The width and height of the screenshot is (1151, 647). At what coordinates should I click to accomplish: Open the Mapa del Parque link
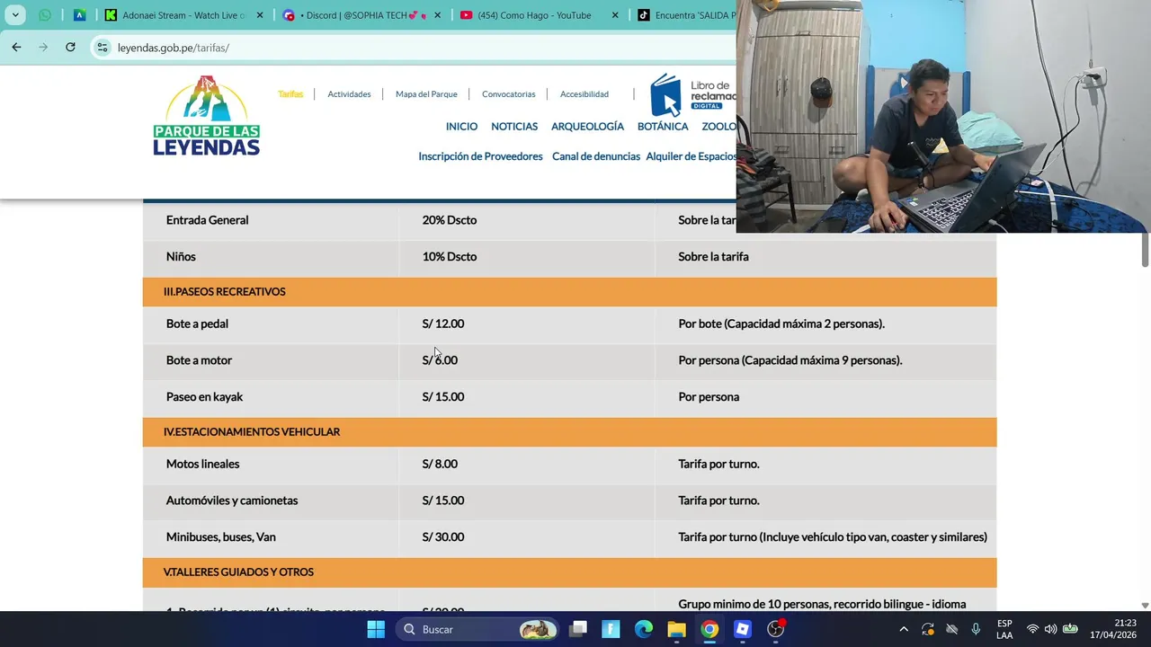click(x=426, y=93)
